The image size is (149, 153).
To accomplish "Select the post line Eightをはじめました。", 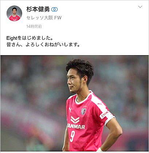I will [x=30, y=38].
